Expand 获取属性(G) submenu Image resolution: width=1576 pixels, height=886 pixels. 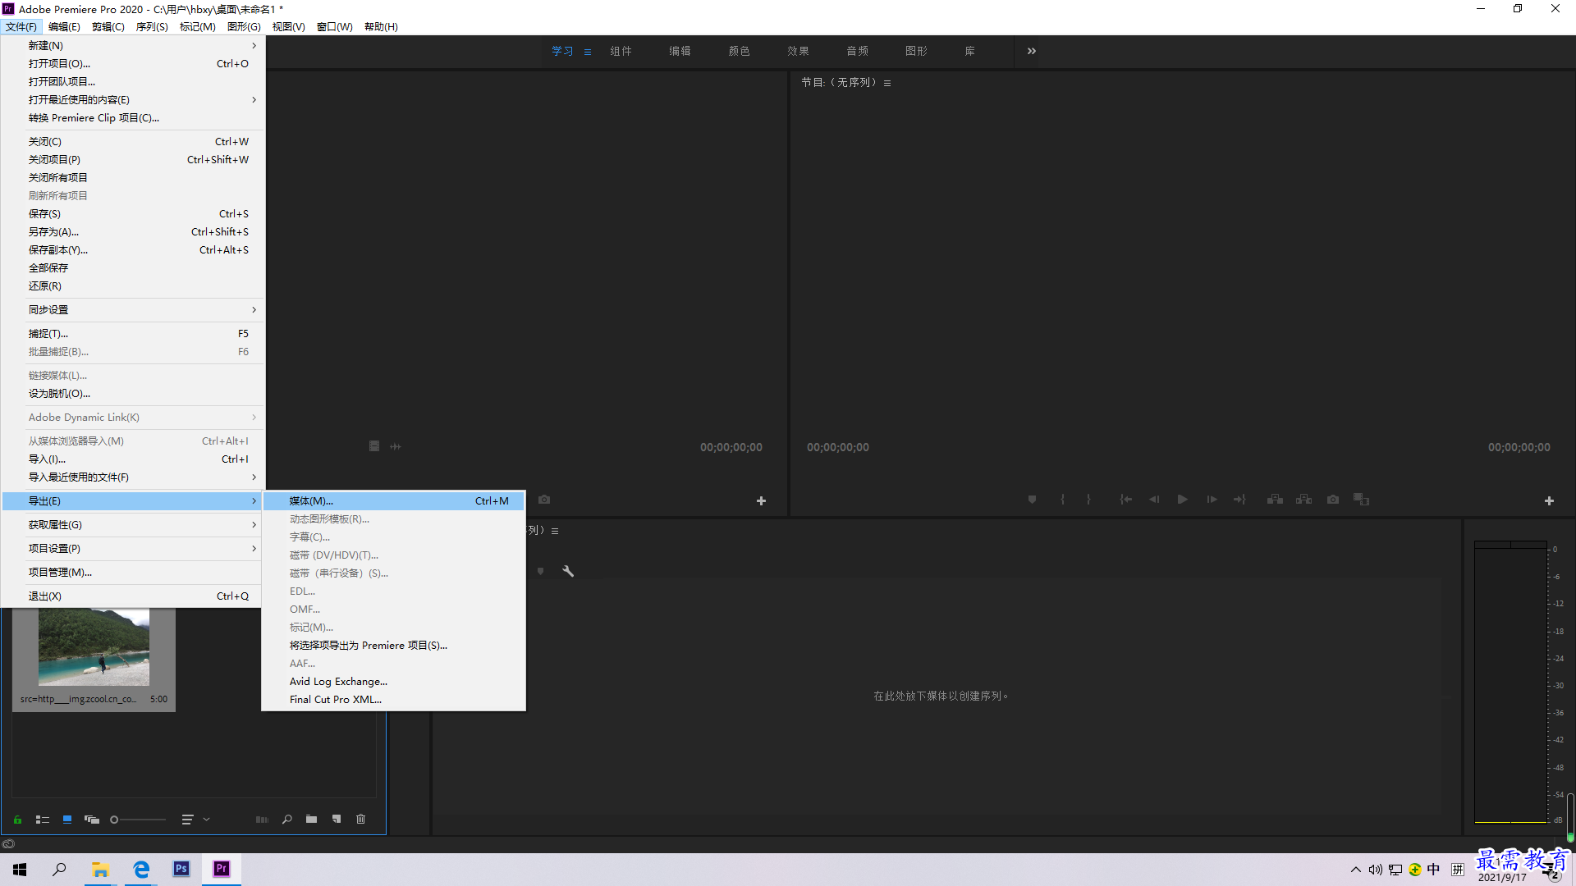click(133, 524)
